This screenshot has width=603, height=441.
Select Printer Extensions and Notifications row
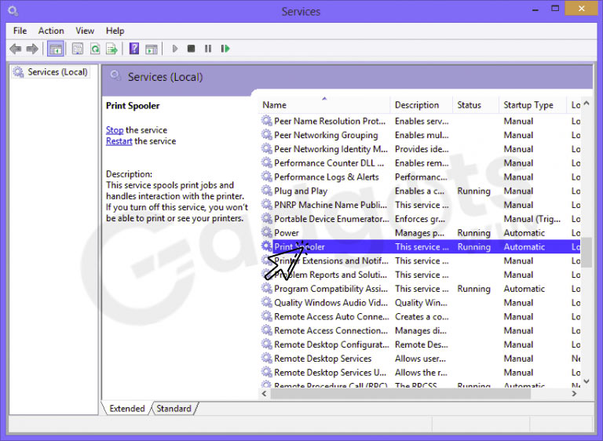click(419, 261)
